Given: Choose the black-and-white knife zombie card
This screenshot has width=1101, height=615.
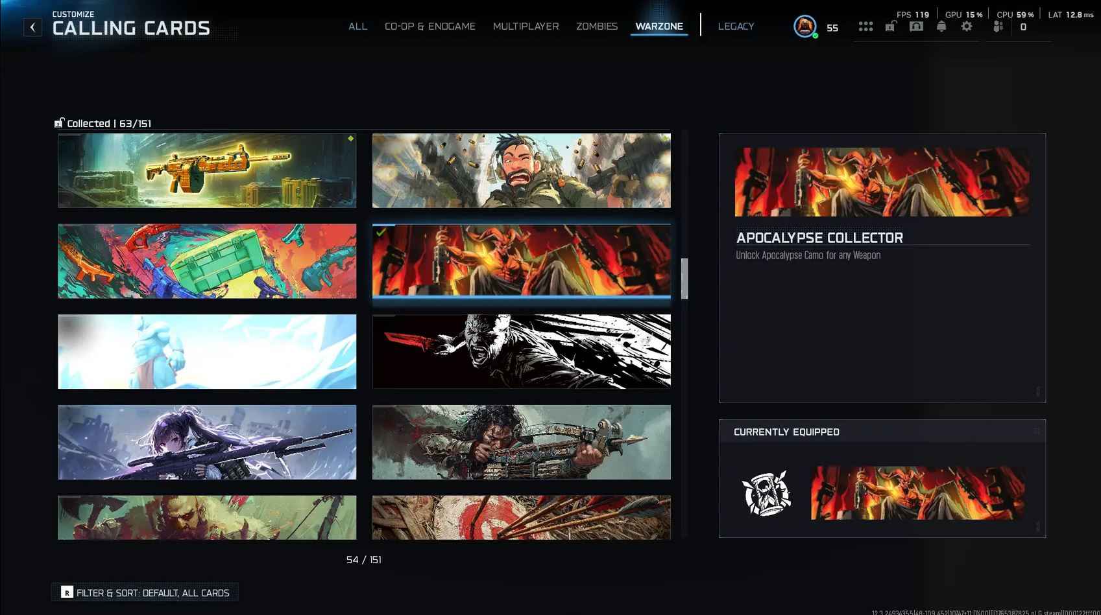Looking at the screenshot, I should point(521,351).
